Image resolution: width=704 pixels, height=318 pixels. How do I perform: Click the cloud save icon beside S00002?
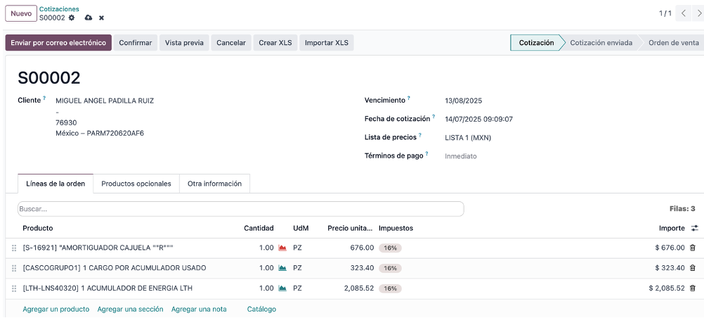[89, 18]
